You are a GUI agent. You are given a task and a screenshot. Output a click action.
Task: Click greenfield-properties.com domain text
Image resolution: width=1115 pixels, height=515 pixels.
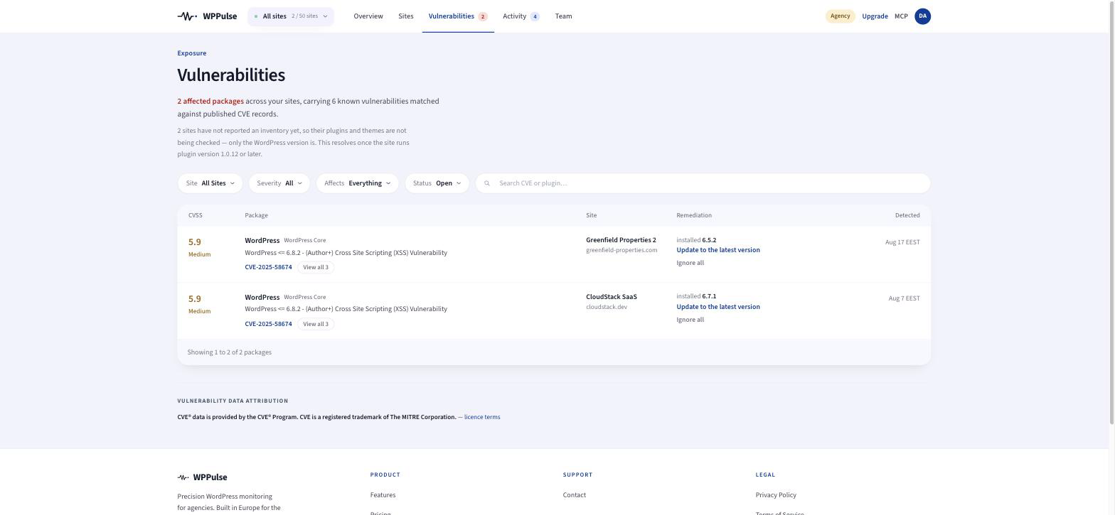pos(621,250)
